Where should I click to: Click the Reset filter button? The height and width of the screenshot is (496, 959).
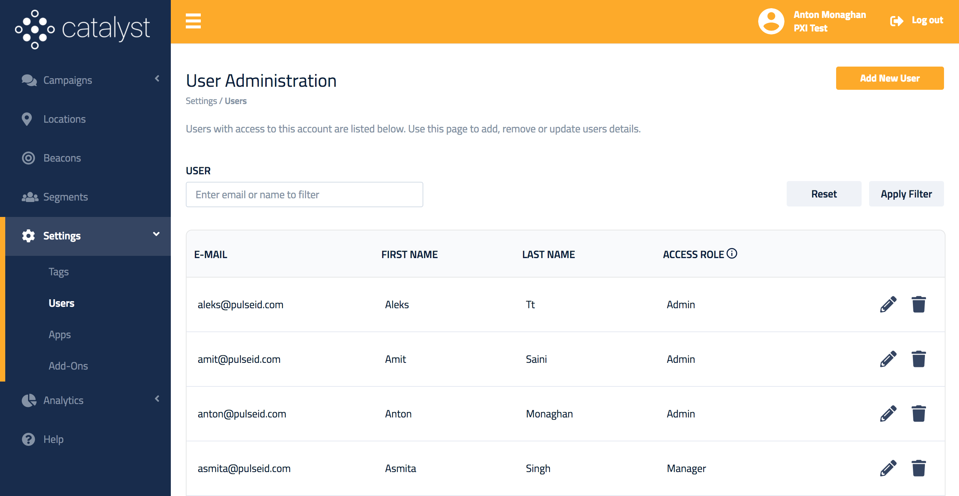click(824, 194)
